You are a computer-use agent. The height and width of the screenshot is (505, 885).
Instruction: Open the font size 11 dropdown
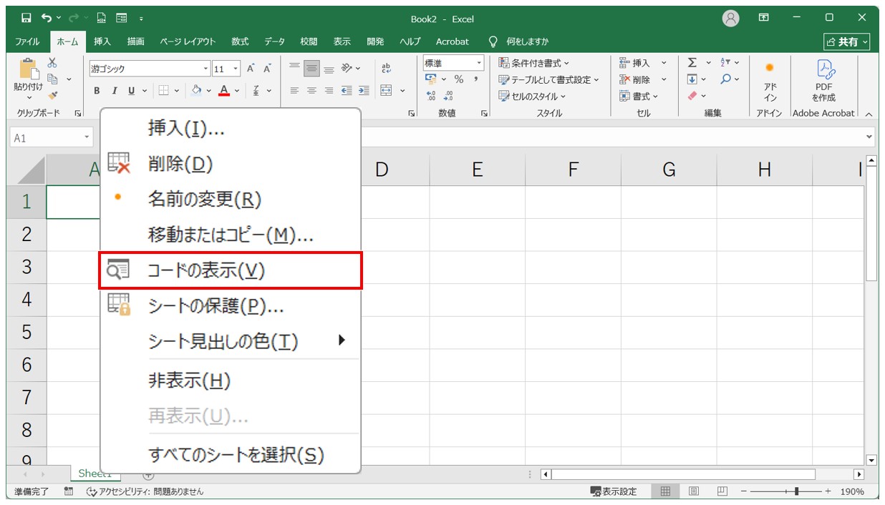(236, 69)
